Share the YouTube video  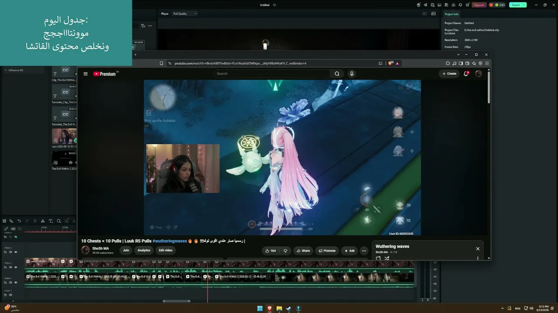tap(303, 251)
